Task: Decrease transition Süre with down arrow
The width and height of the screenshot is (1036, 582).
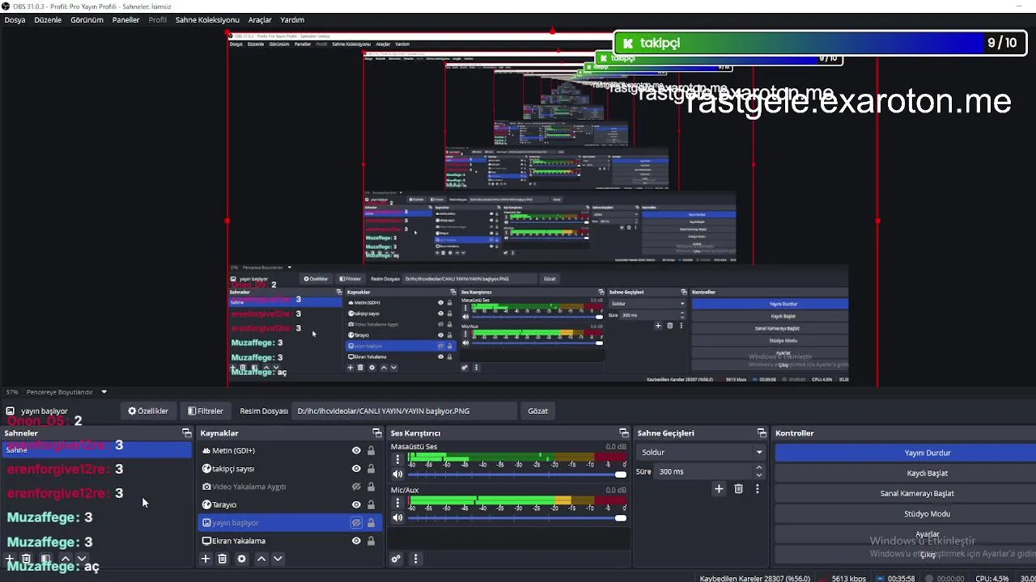Action: (x=759, y=475)
